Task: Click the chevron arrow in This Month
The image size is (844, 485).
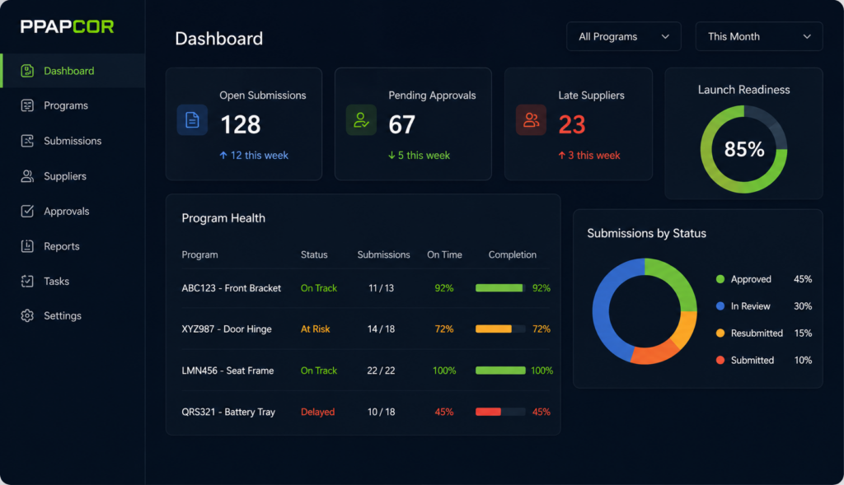Action: click(807, 36)
